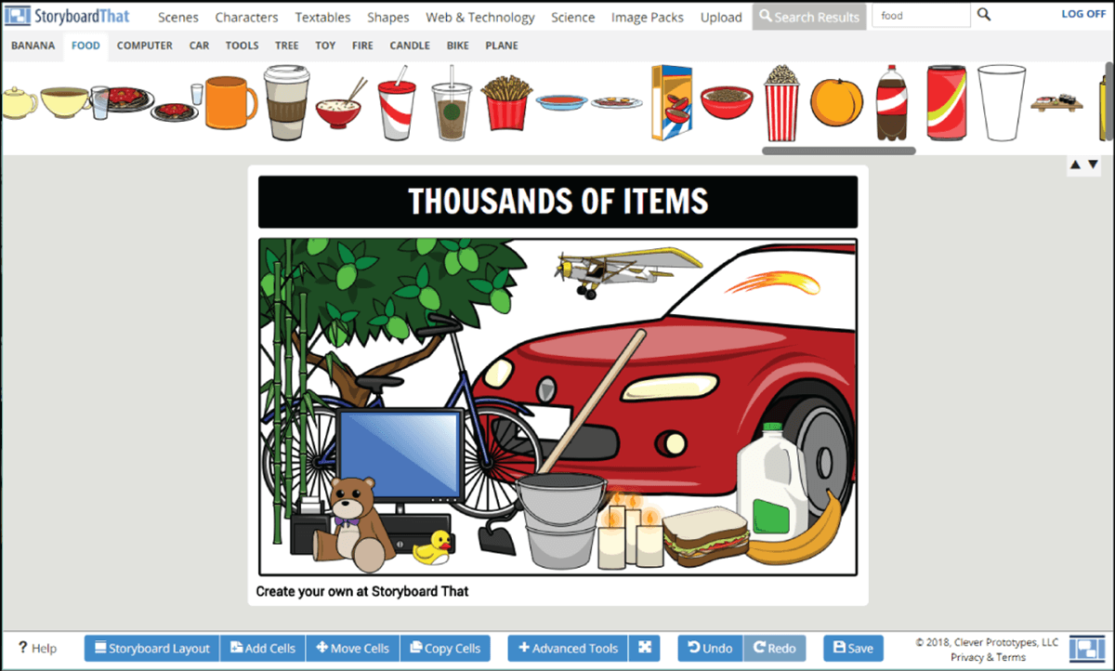Viewport: 1115px width, 671px height.
Task: Click the LOG OFF link
Action: (1083, 14)
